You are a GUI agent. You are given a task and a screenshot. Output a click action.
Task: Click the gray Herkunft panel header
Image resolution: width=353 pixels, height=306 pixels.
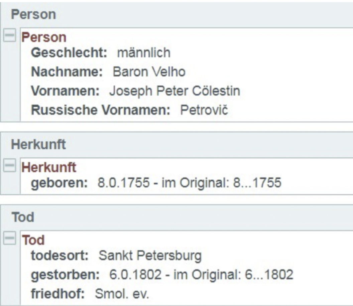click(38, 144)
